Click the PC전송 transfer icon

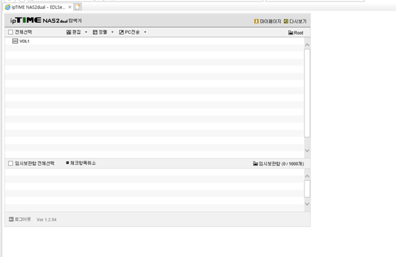click(121, 33)
